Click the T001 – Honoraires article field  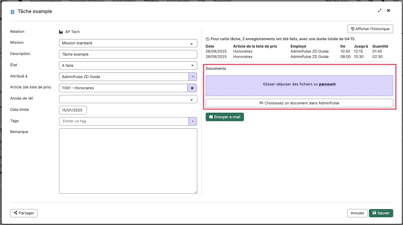pos(123,88)
